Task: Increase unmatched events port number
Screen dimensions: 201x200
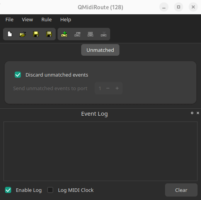Action: pos(117,88)
